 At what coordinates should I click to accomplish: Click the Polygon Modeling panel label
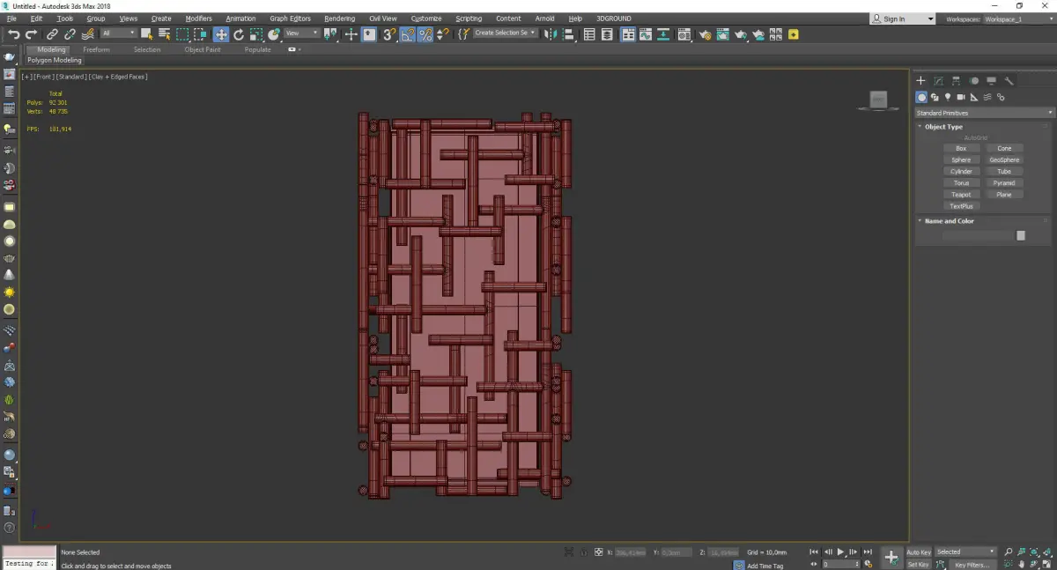tap(55, 61)
